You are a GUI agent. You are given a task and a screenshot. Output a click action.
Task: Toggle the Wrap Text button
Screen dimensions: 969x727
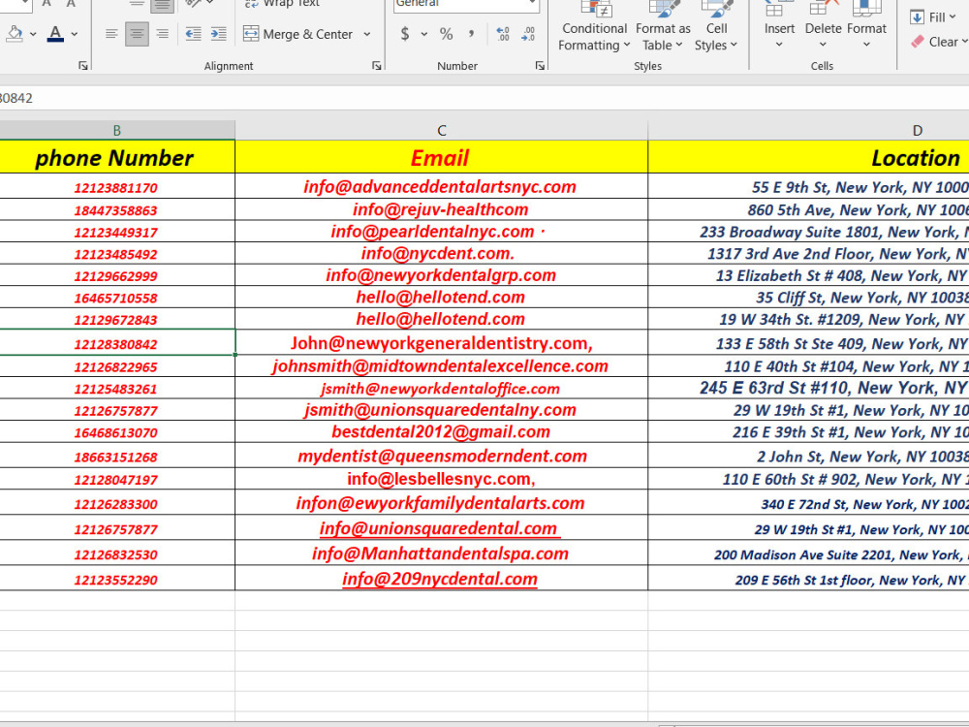point(282,4)
